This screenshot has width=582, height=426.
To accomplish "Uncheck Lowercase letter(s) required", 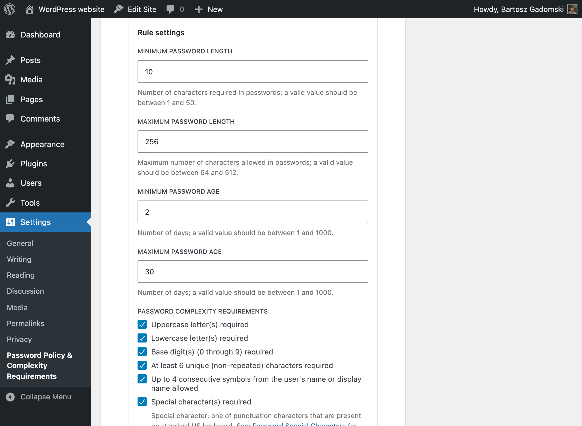I will 142,338.
